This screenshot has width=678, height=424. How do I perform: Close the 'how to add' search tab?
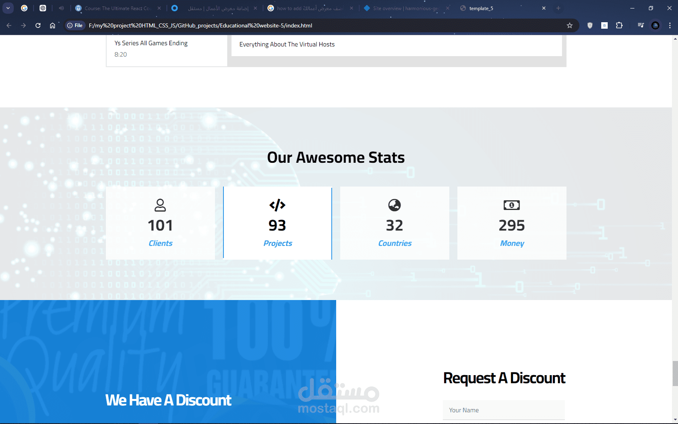point(352,8)
